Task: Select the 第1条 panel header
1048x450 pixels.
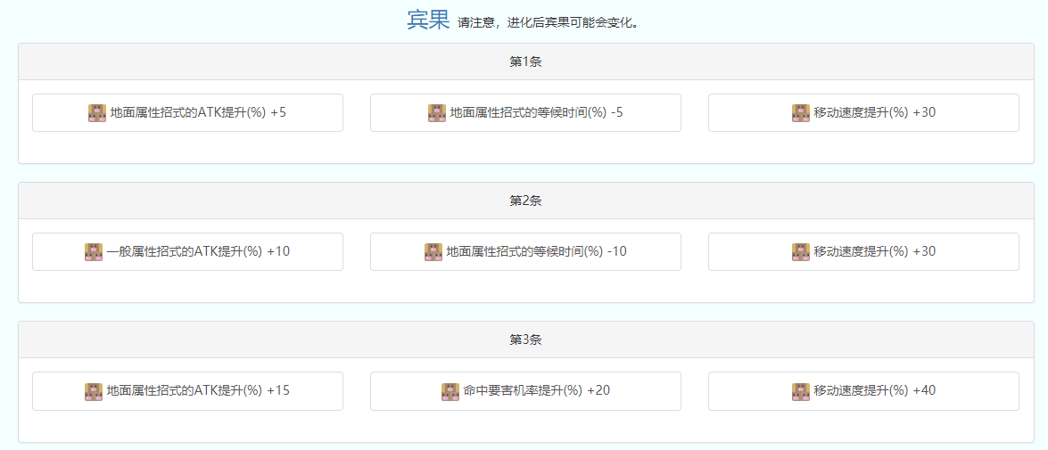Action: pos(525,62)
